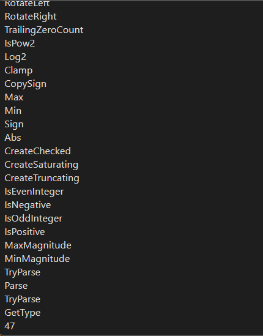Click on IsOddInteger text

pyautogui.click(x=34, y=218)
